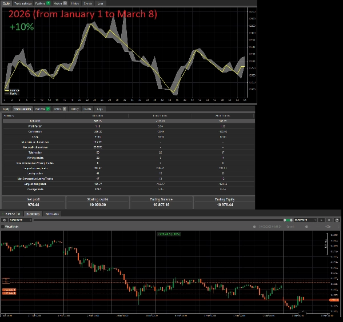
Task: Open backtesting settings icon beside start date
Action: 5,220
